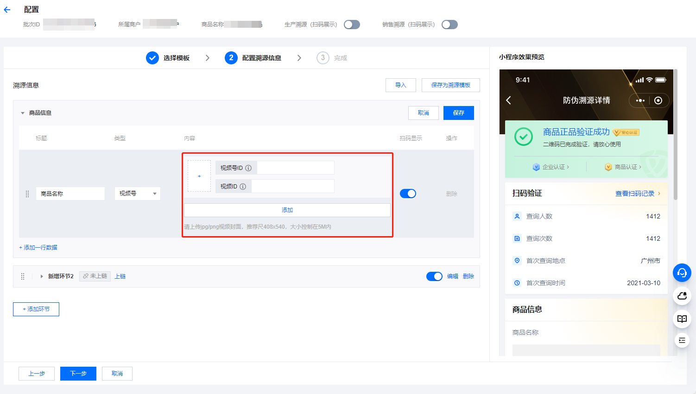Click the 小程序效果预览 heading

pos(522,57)
